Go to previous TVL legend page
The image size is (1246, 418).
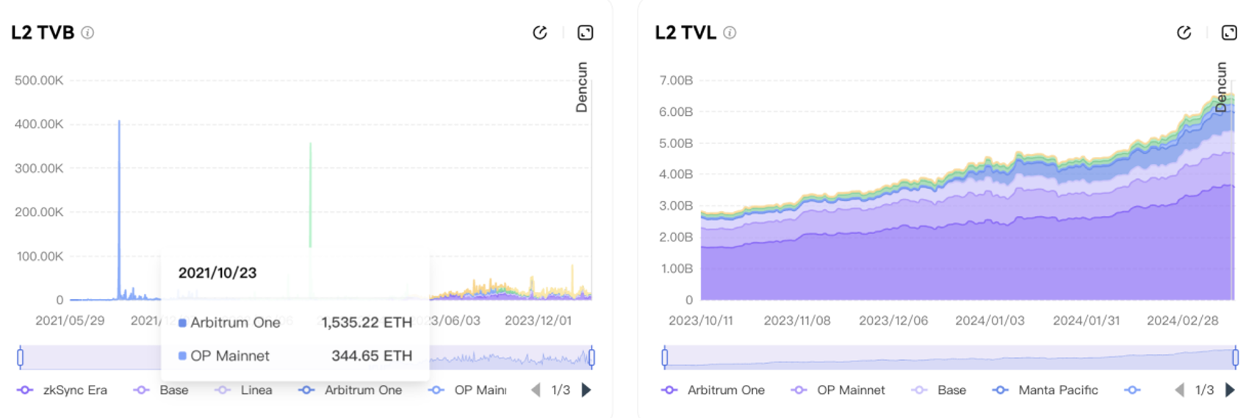[1179, 390]
